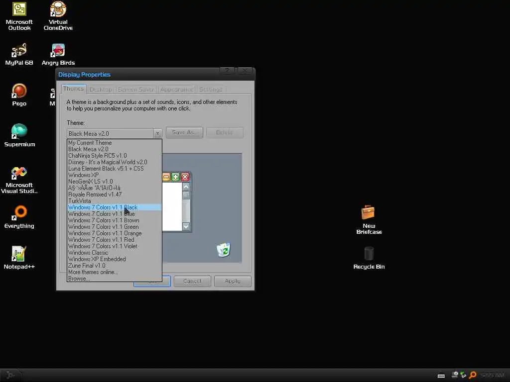Open the Recycle Bin desktop icon

click(369, 258)
